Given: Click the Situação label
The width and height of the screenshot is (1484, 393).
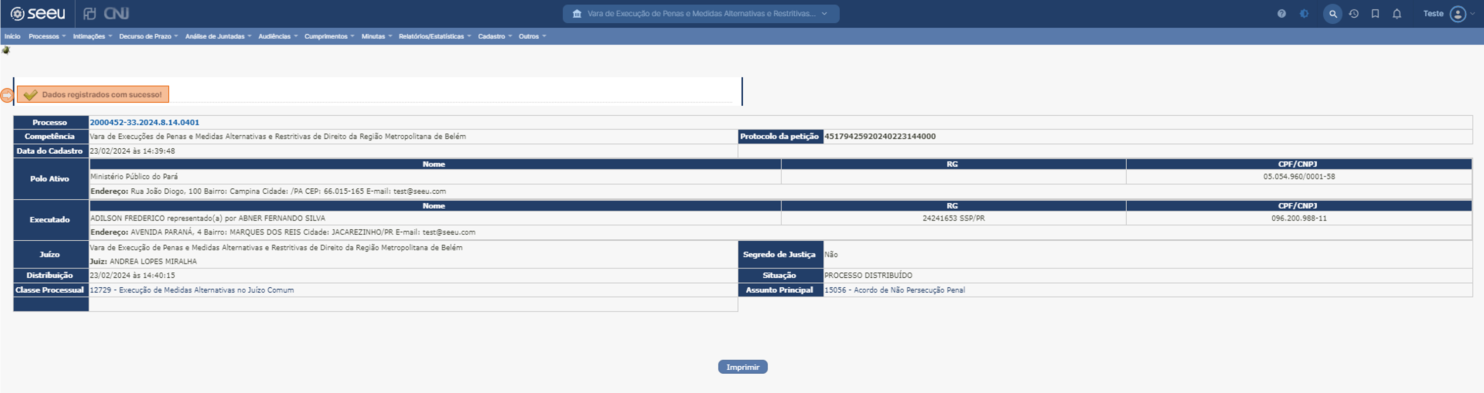Looking at the screenshot, I should [780, 276].
